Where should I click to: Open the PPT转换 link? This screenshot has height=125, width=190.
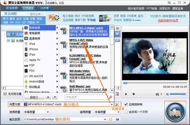[152, 9]
